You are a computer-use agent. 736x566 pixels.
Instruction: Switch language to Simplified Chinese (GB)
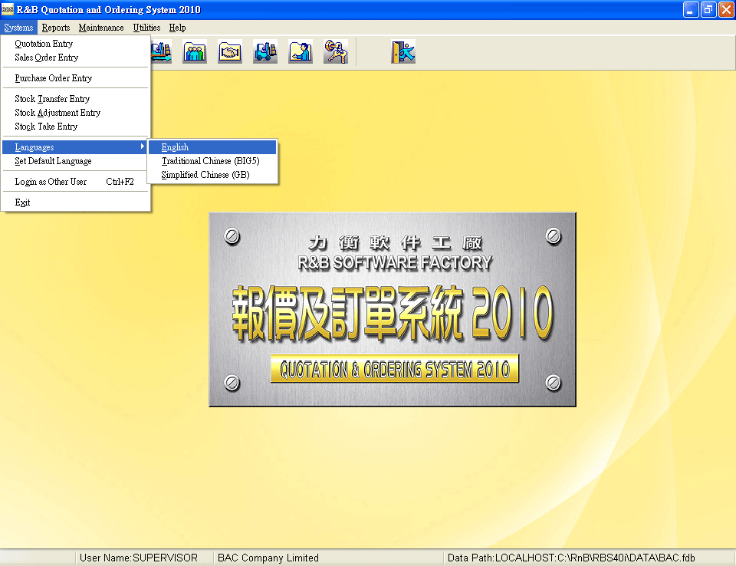[212, 175]
